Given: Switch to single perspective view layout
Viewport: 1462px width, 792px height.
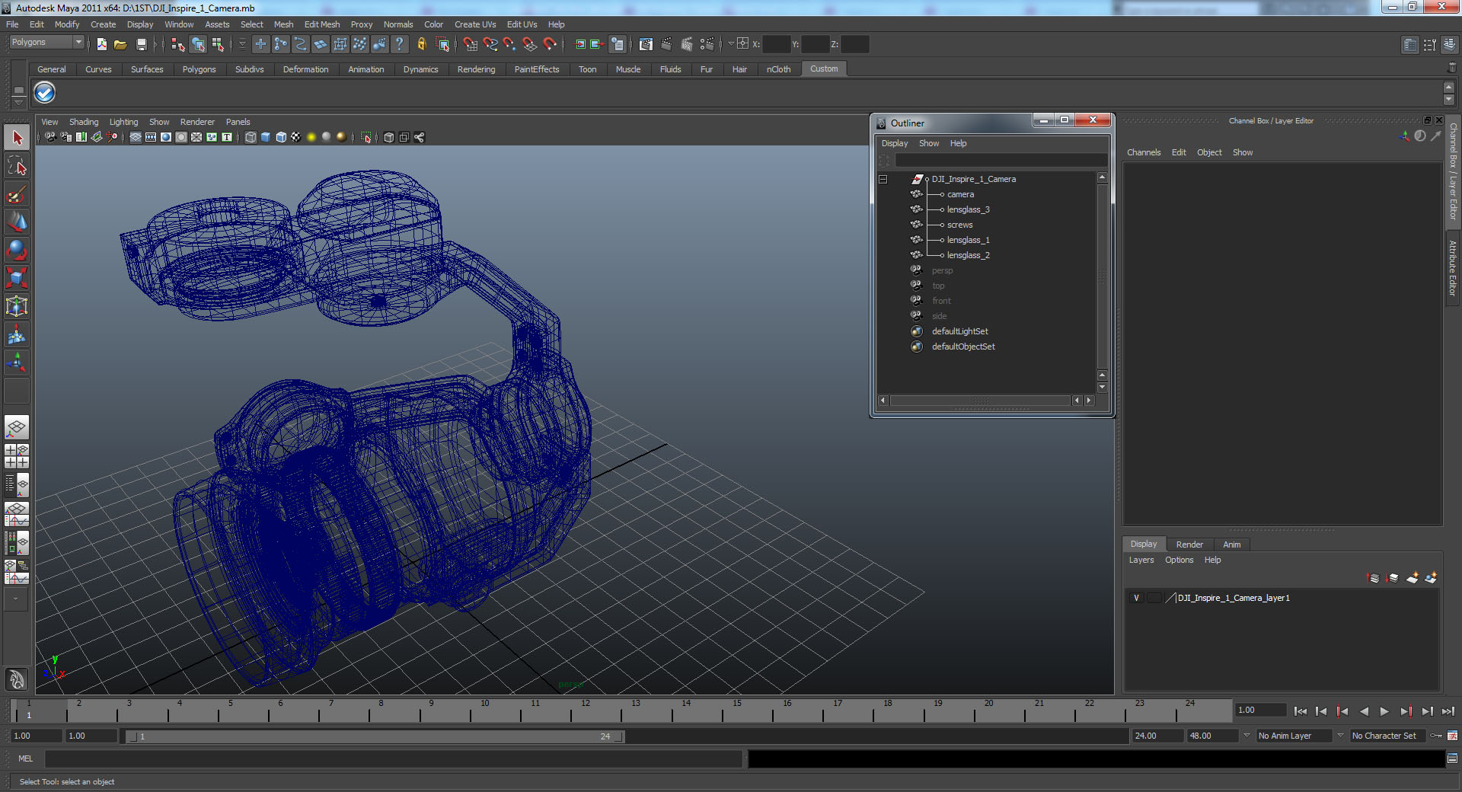Looking at the screenshot, I should [x=17, y=428].
